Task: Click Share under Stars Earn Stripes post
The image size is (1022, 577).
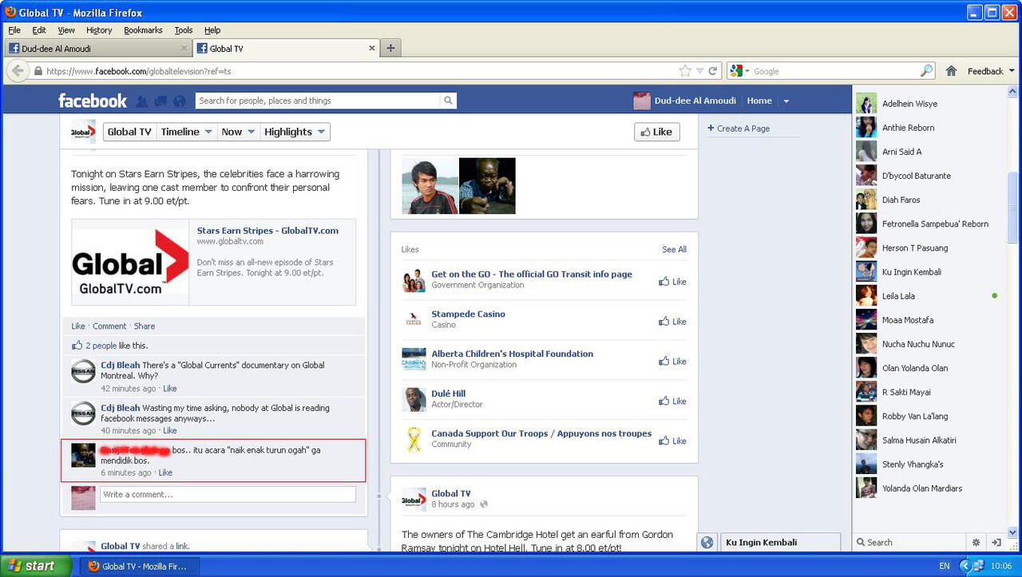Action: click(145, 326)
